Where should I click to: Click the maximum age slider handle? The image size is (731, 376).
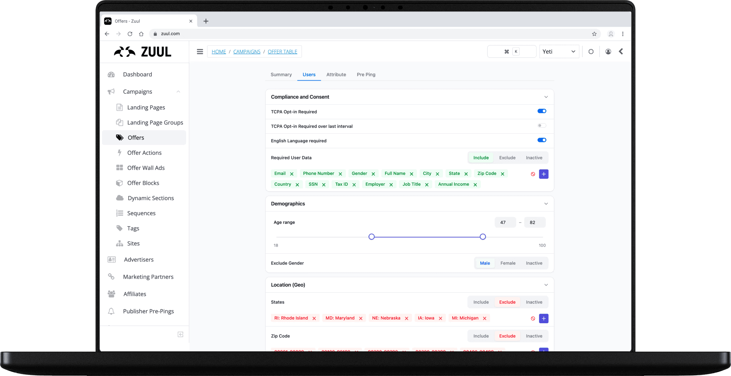tap(483, 237)
